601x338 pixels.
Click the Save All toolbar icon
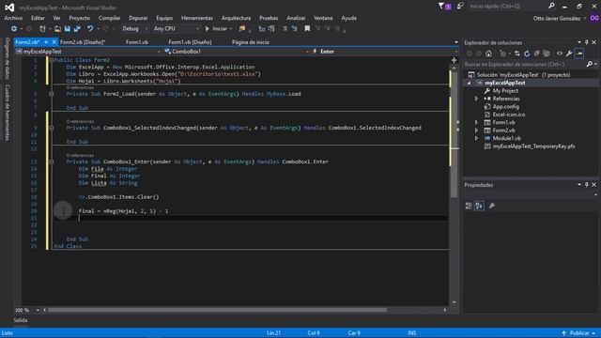[x=77, y=29]
